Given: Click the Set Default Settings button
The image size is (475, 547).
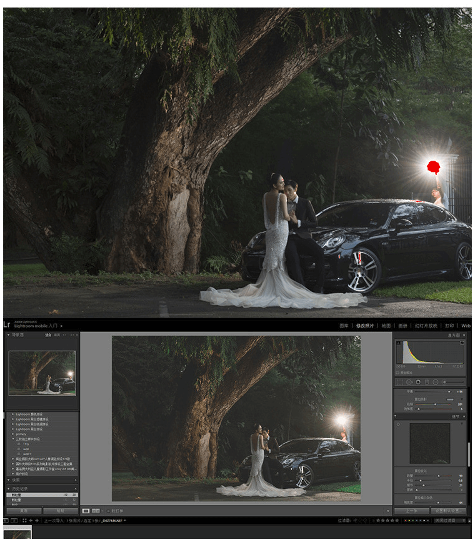Looking at the screenshot, I should (448, 511).
